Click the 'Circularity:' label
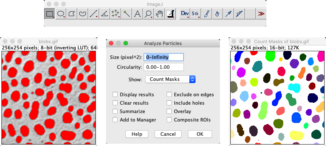The height and width of the screenshot is (146, 326). pyautogui.click(x=129, y=67)
